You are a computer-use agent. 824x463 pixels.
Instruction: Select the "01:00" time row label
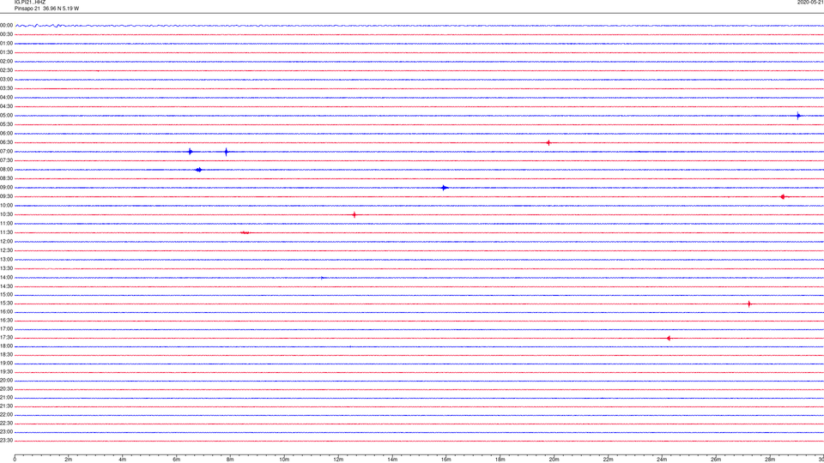coord(6,44)
